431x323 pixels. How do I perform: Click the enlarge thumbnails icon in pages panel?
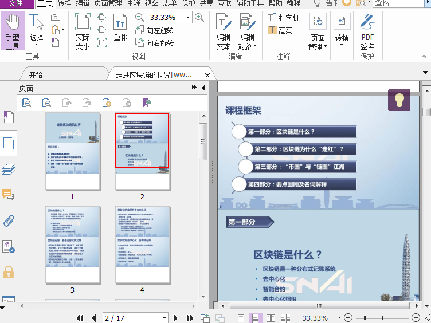[x=27, y=103]
